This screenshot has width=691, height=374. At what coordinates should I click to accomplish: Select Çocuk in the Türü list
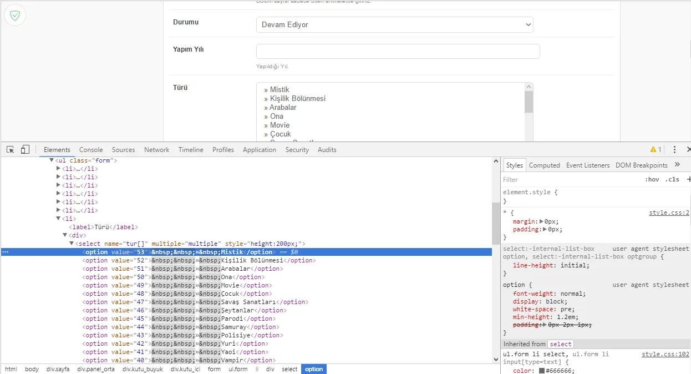coord(390,134)
